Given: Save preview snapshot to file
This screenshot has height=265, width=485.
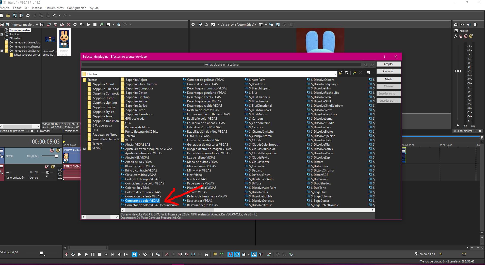Looking at the screenshot, I should (x=278, y=25).
